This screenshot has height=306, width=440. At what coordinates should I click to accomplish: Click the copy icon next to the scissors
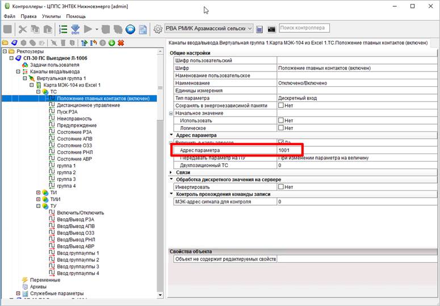35,29
